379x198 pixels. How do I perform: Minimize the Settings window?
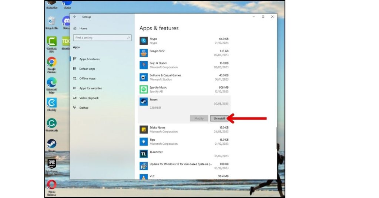coord(254,17)
